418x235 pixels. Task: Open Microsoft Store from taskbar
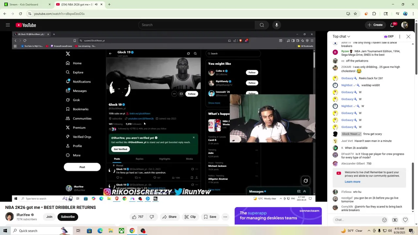(89, 231)
